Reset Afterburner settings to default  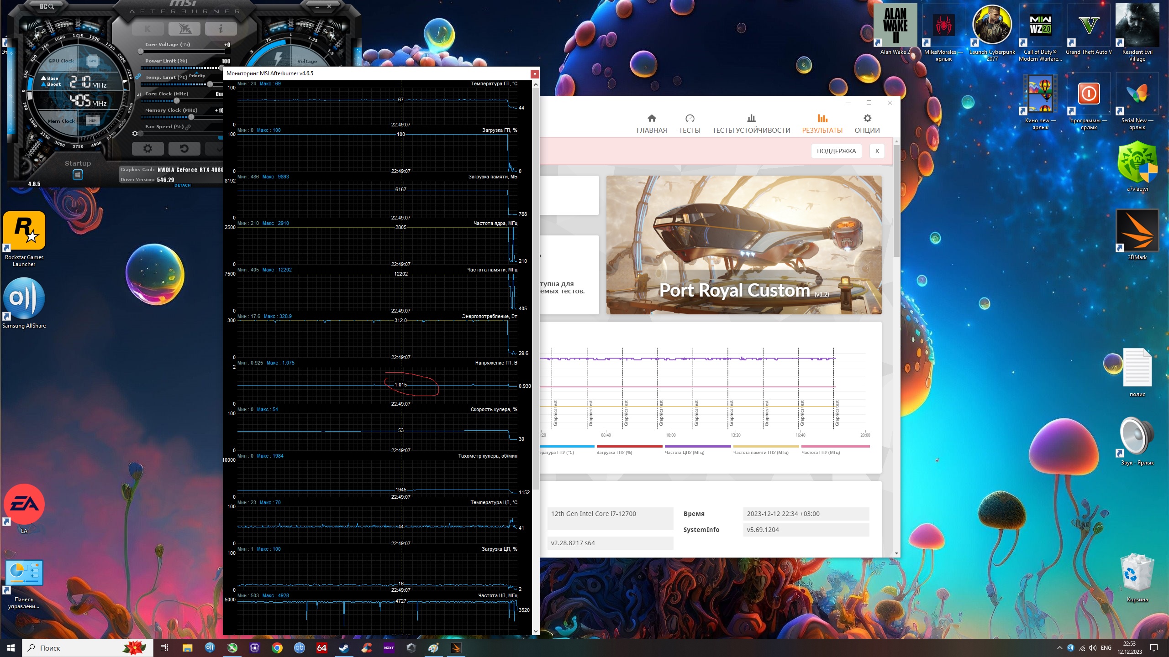click(x=184, y=149)
